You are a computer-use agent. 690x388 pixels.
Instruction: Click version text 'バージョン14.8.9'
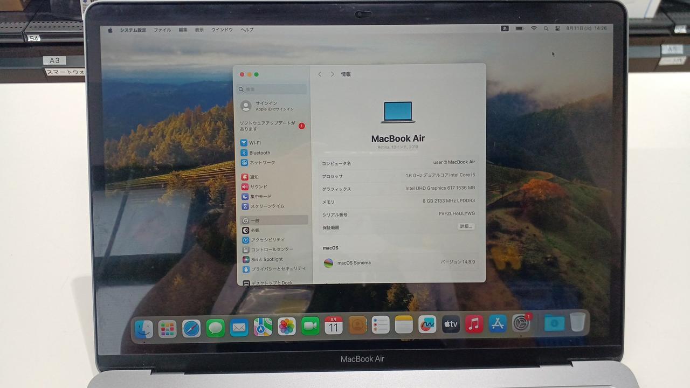(x=458, y=262)
